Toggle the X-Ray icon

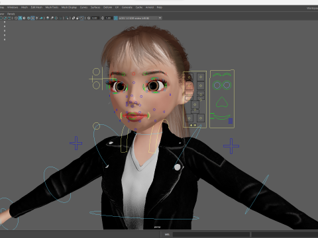pyautogui.click(x=74, y=18)
